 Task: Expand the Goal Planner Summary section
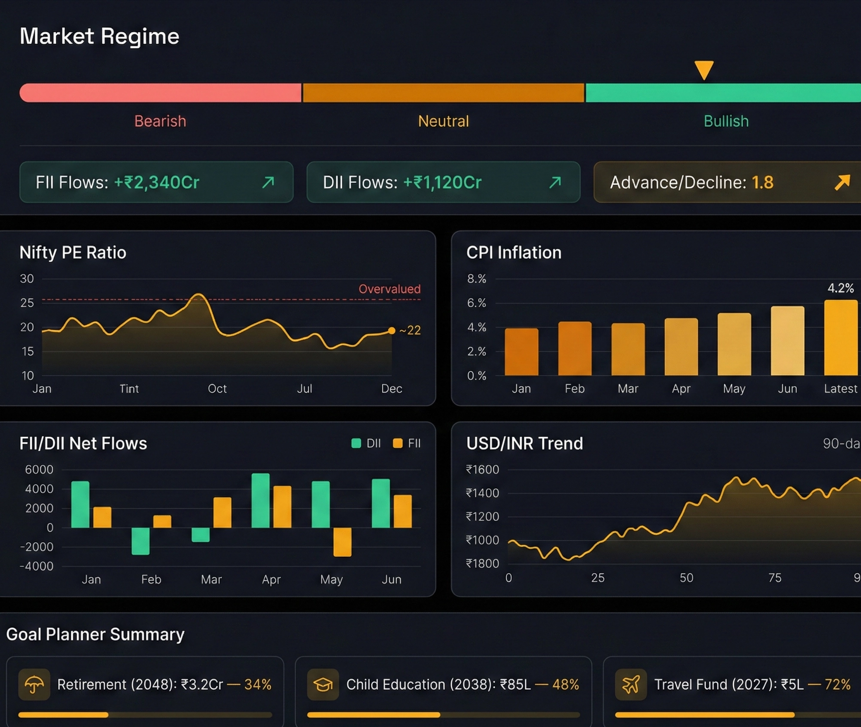click(96, 634)
